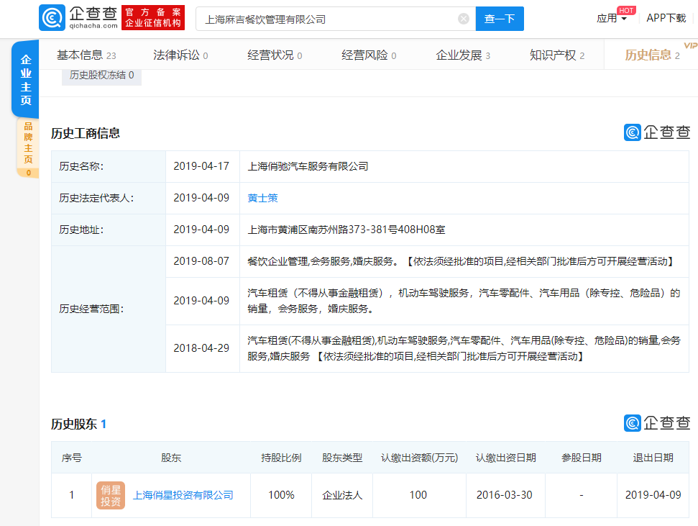Image resolution: width=698 pixels, height=526 pixels.
Task: Click the 退出日期 column header
Action: (x=653, y=458)
